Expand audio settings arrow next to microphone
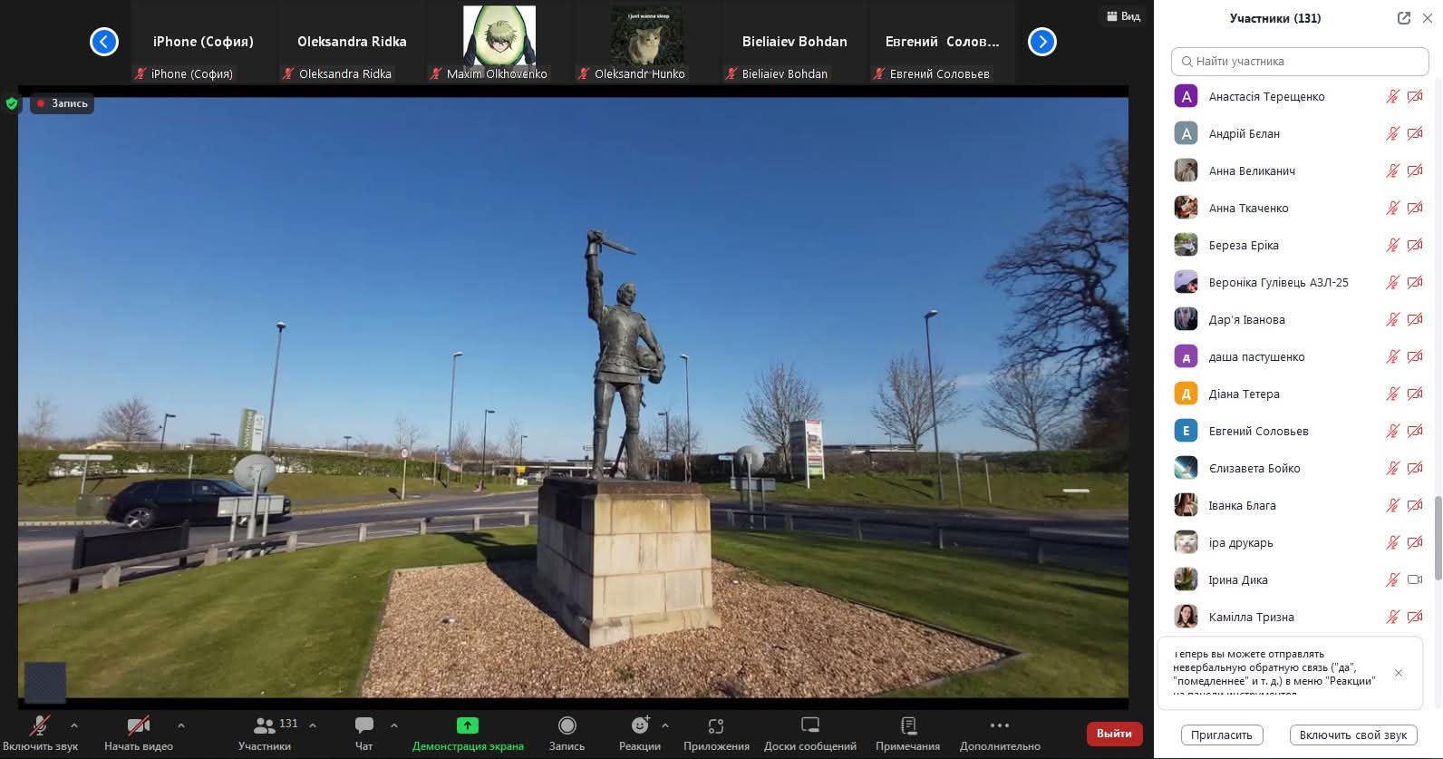This screenshot has height=759, width=1443. tap(74, 725)
